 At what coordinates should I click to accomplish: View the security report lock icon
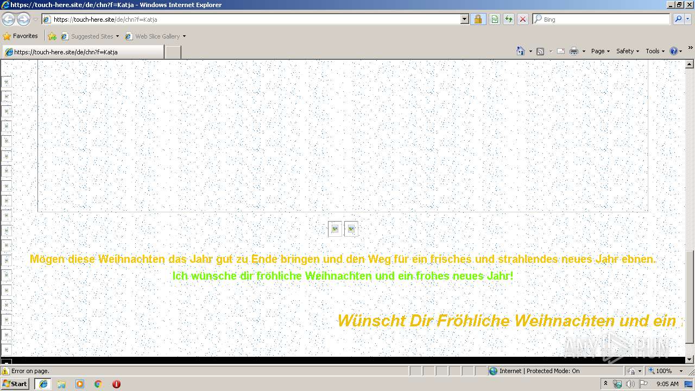point(478,19)
